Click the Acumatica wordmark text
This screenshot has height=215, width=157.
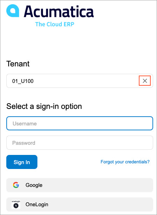pos(59,11)
